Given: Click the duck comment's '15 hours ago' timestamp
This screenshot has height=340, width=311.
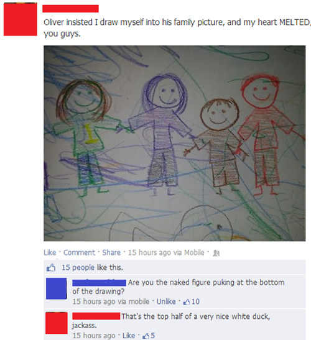Looking at the screenshot, I should coord(94,336).
